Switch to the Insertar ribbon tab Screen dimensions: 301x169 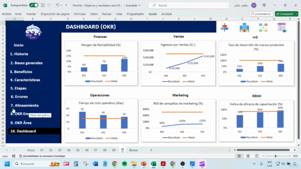pyautogui.click(x=31, y=14)
